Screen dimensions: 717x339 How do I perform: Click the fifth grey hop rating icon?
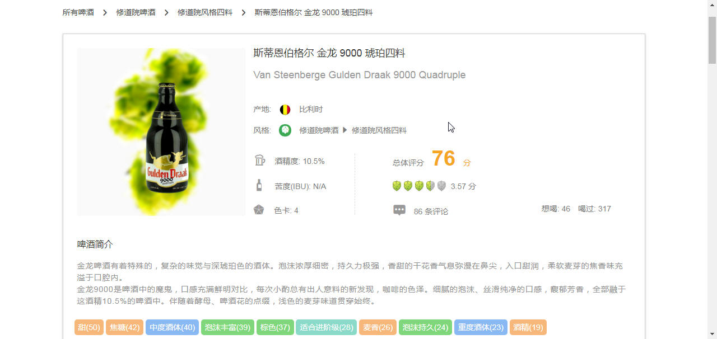point(441,186)
